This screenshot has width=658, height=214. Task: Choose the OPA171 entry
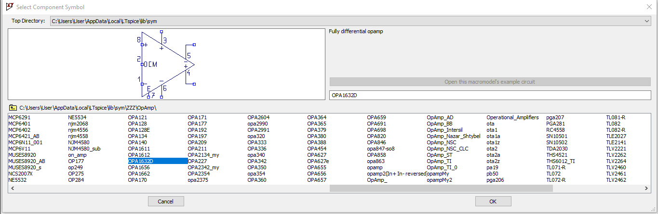point(197,117)
